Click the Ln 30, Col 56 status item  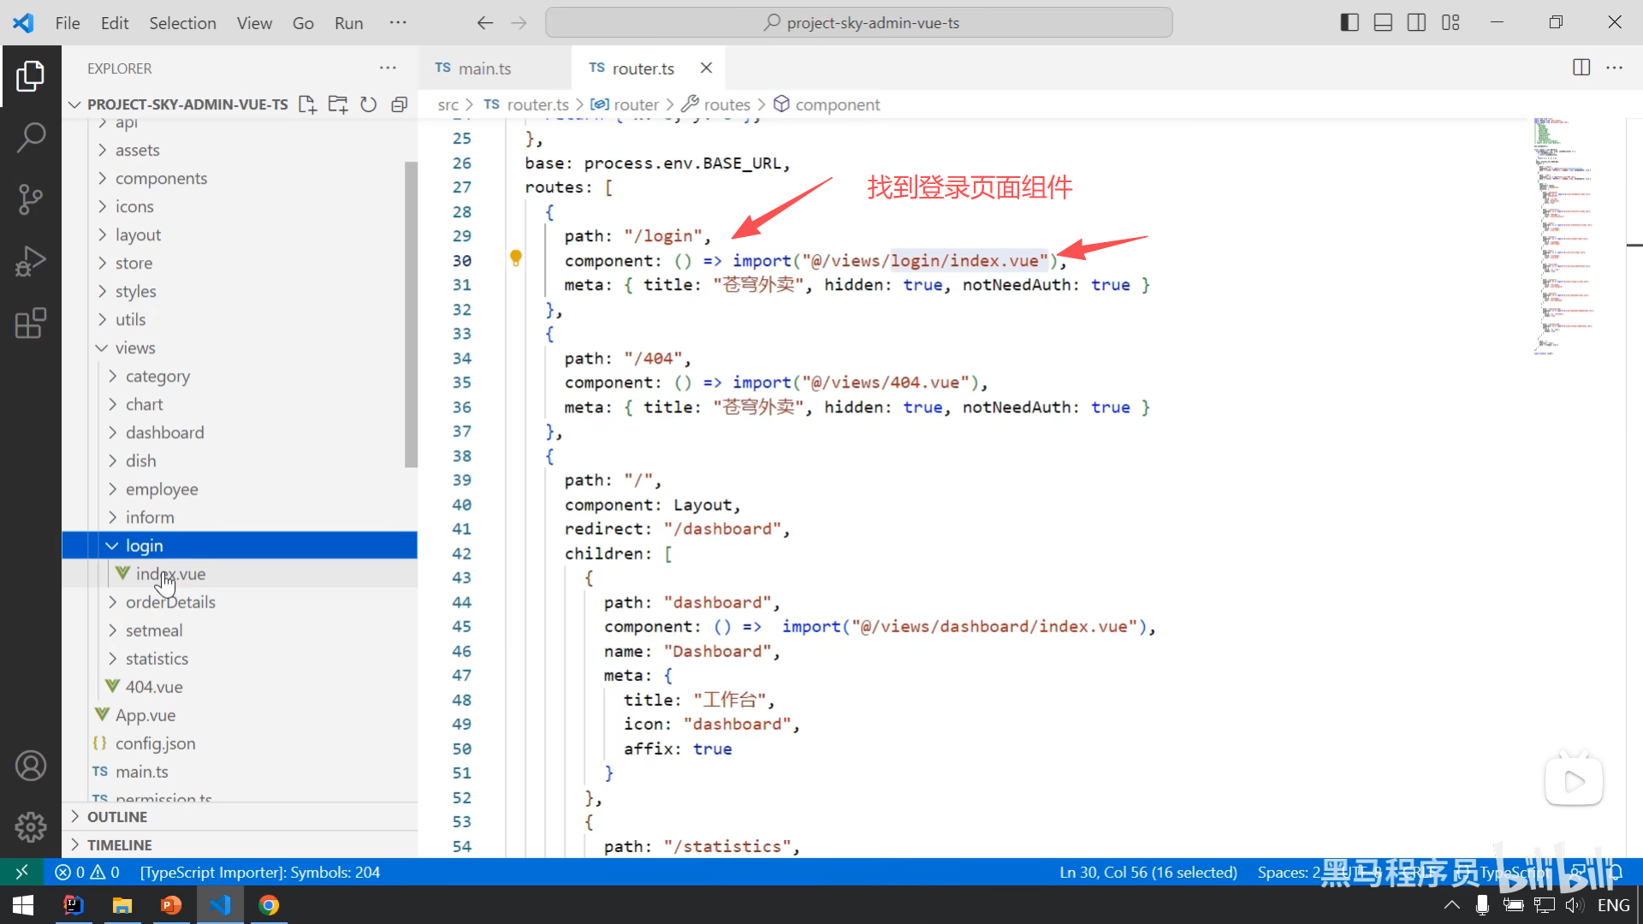pos(1148,873)
